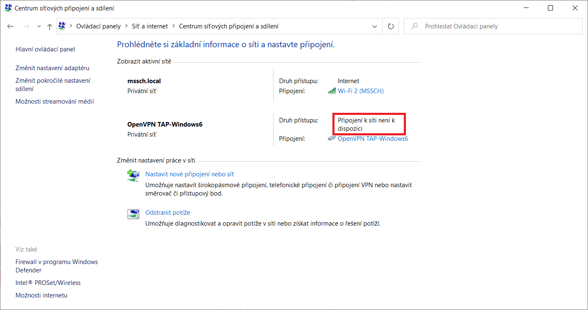Expand the address bar history dropdown
The image size is (588, 310).
point(374,26)
